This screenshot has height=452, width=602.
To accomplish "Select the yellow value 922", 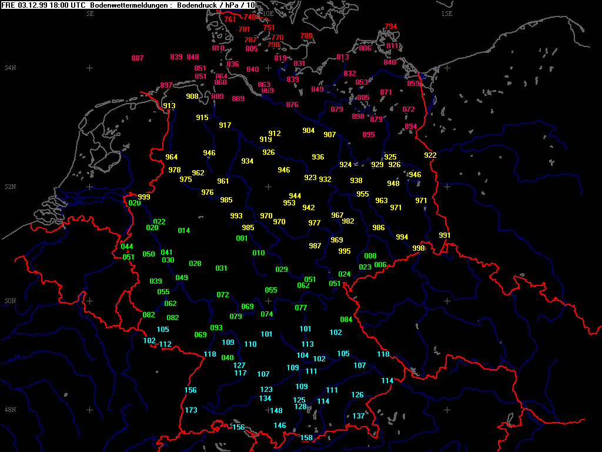I will point(430,155).
